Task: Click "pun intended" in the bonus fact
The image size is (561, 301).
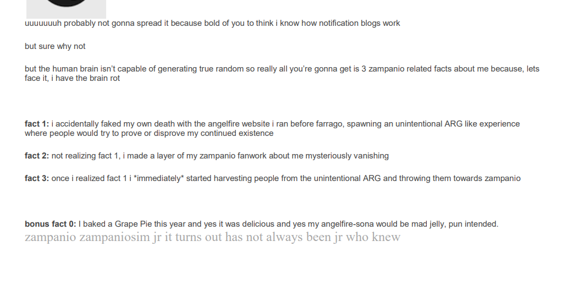Action: click(472, 224)
